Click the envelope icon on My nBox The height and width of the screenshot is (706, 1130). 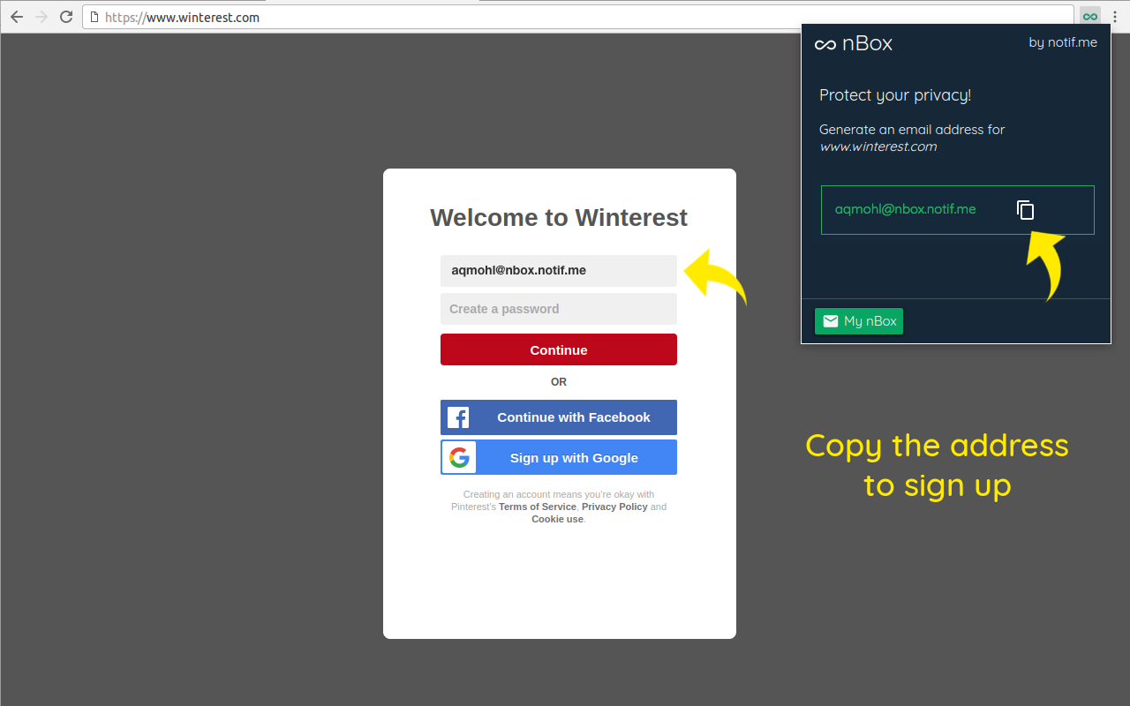830,321
